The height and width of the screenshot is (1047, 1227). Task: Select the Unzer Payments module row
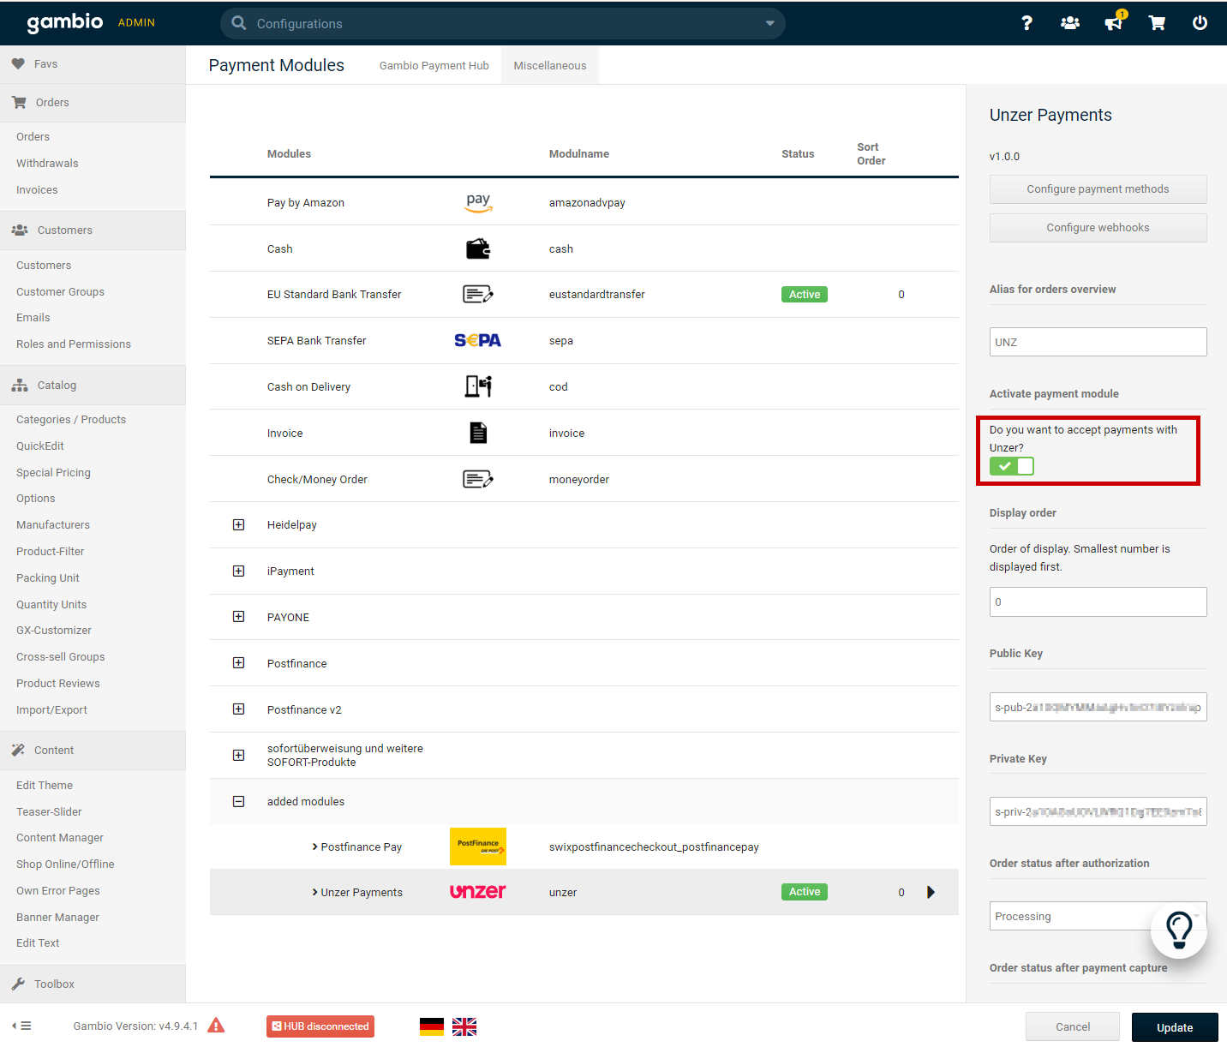point(584,892)
